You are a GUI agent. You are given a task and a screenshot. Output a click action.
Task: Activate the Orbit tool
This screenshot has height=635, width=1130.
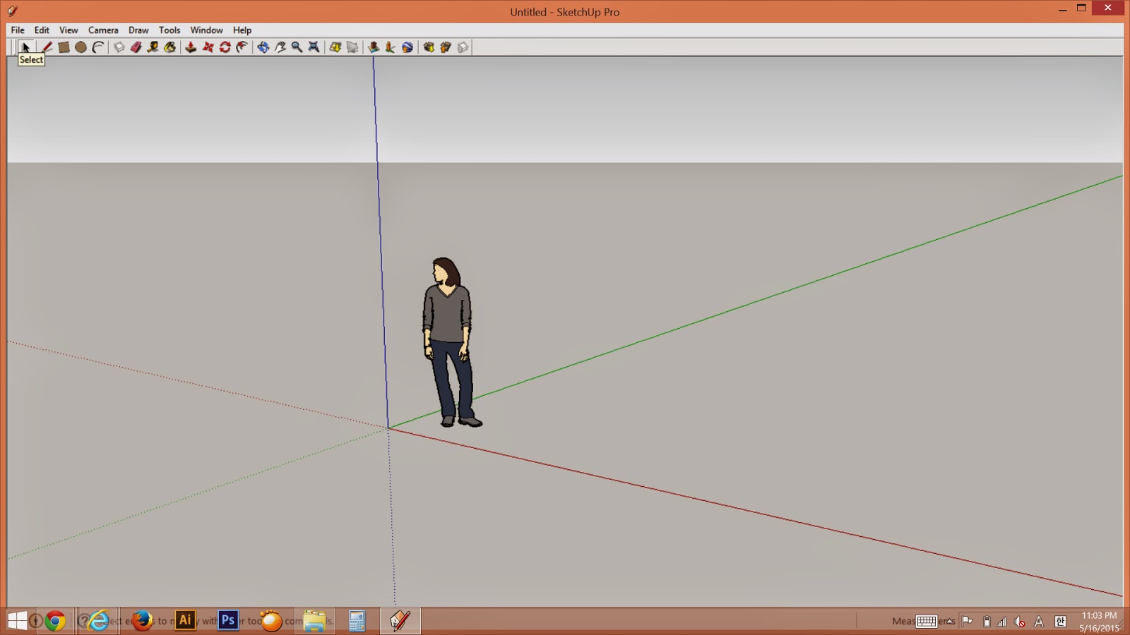coord(263,47)
